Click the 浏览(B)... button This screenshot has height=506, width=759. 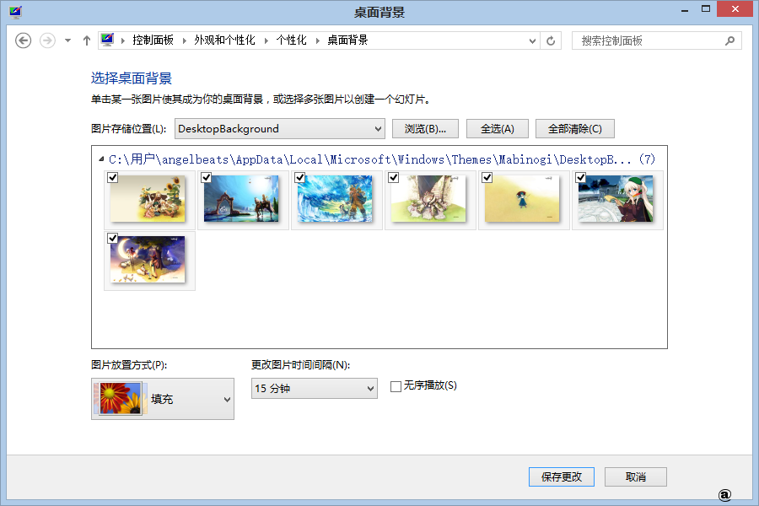click(x=425, y=129)
